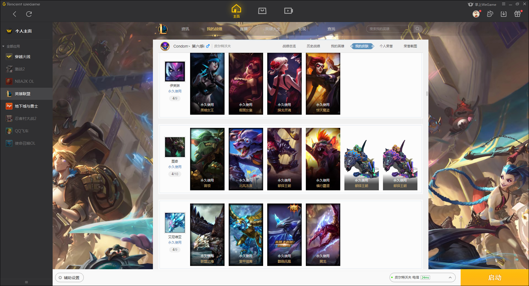Go back with the left arrow icon
This screenshot has width=529, height=286.
pos(15,14)
